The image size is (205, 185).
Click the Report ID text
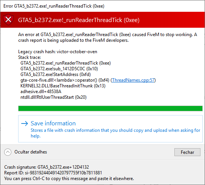53,173
